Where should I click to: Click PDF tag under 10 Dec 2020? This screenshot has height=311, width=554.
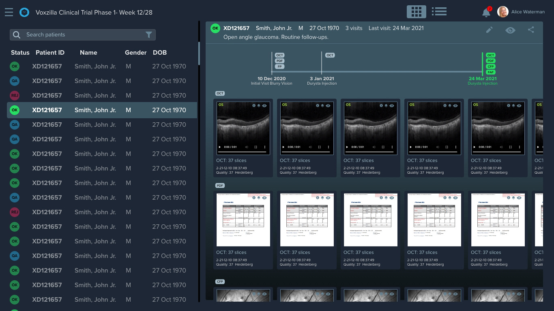click(279, 61)
